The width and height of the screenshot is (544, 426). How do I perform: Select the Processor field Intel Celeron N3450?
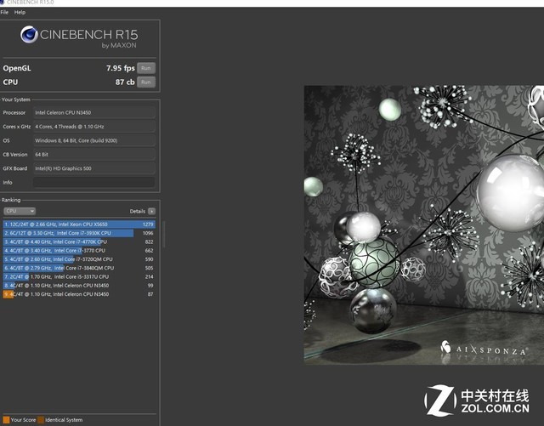93,112
